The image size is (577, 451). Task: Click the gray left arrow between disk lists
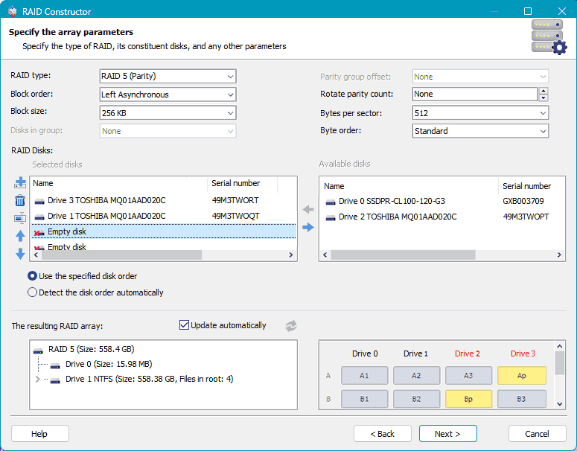(x=308, y=210)
